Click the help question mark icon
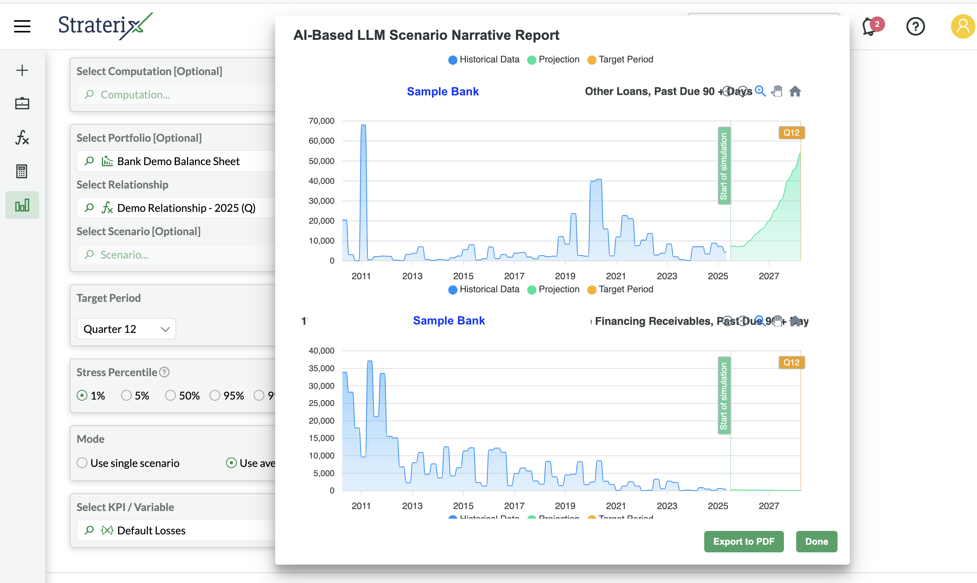Screen dimensions: 977x583 (x=915, y=27)
